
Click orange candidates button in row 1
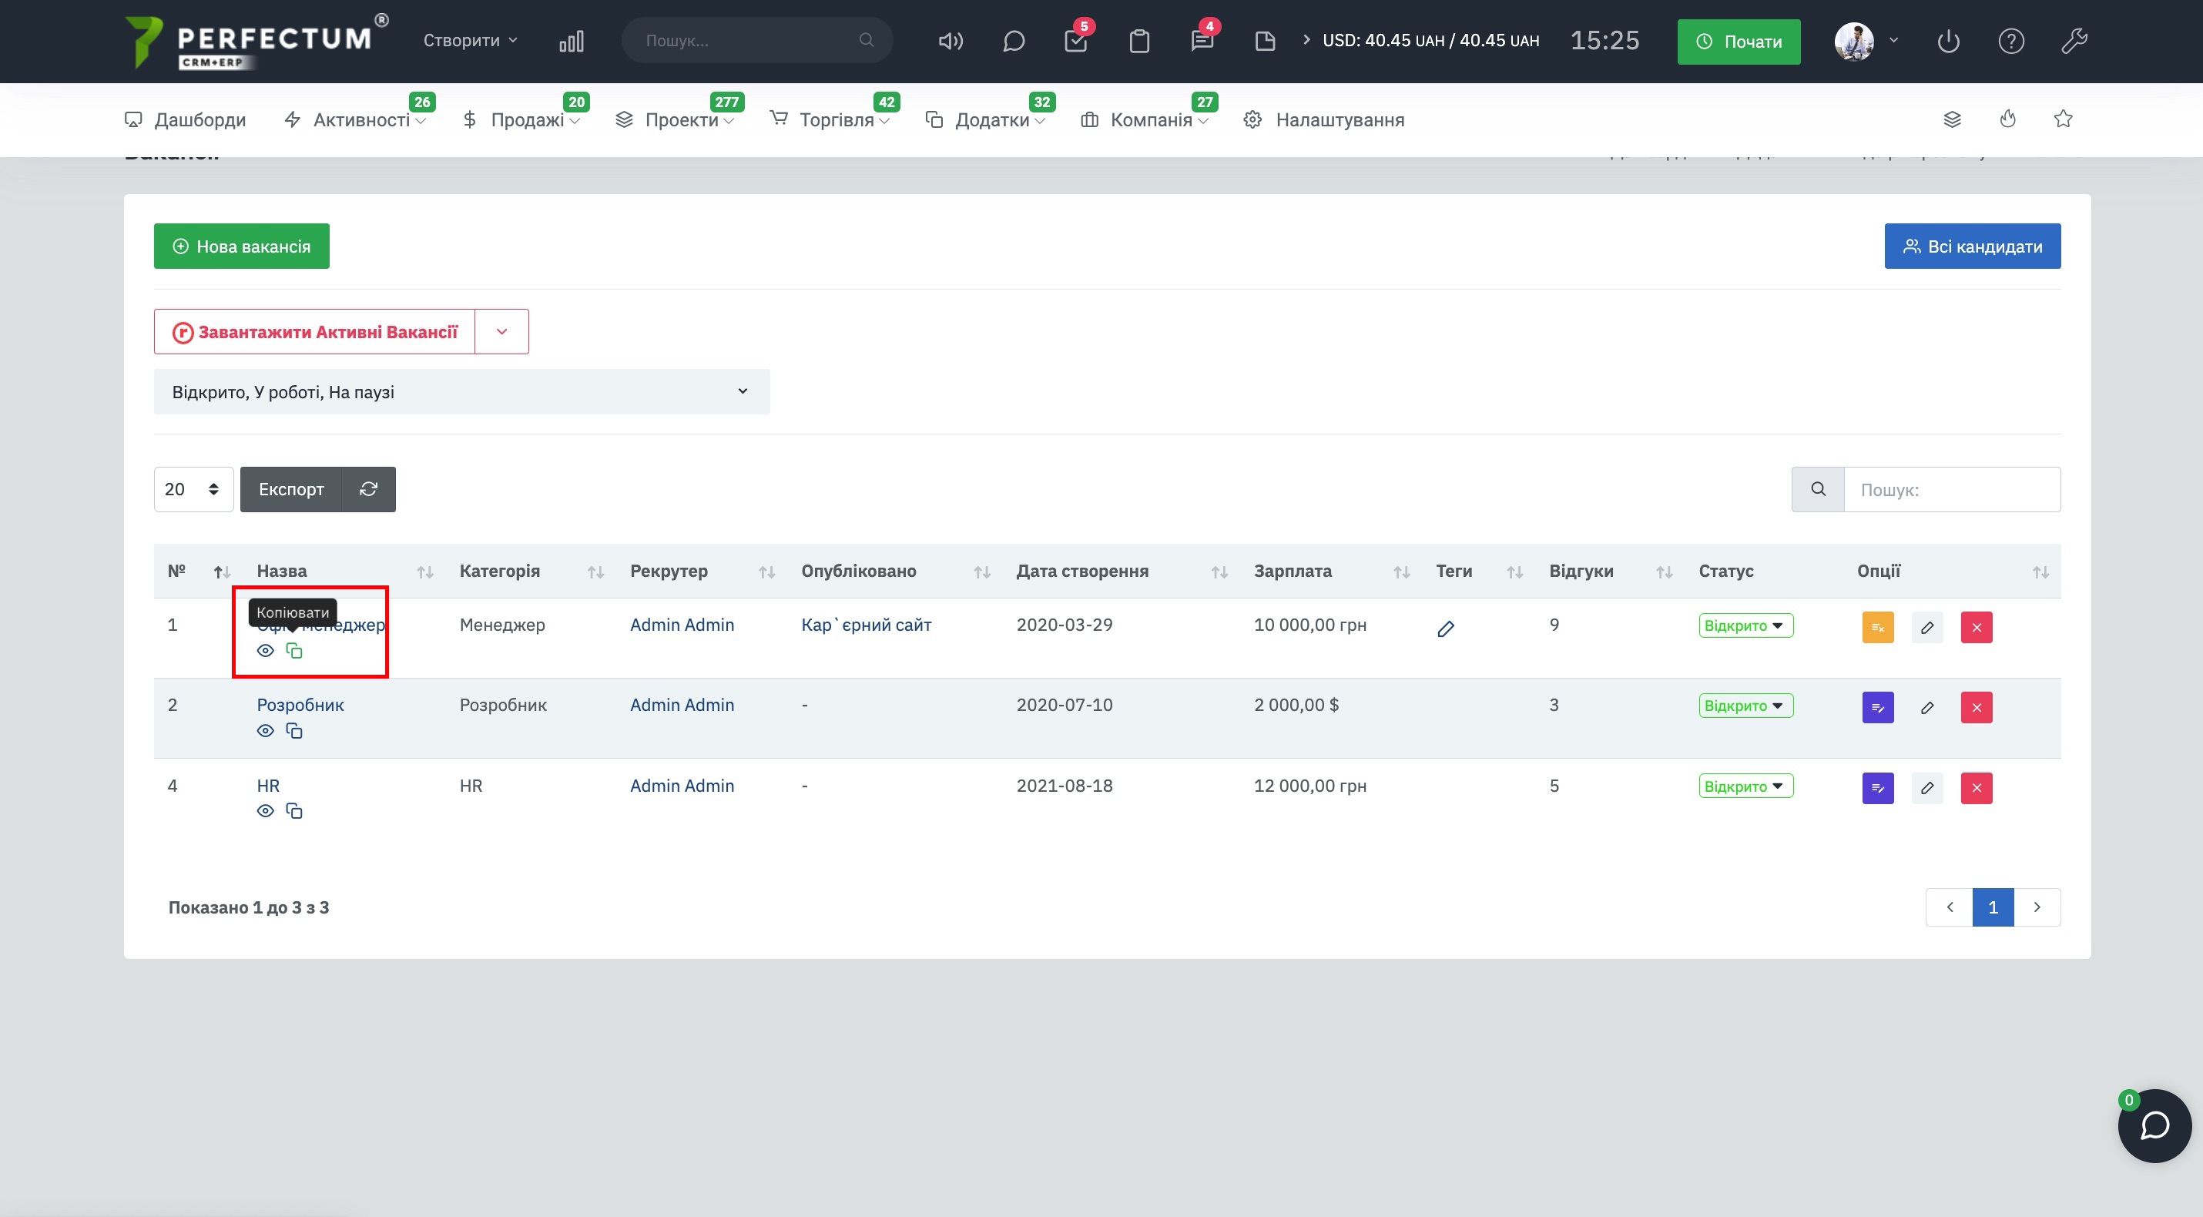point(1878,627)
